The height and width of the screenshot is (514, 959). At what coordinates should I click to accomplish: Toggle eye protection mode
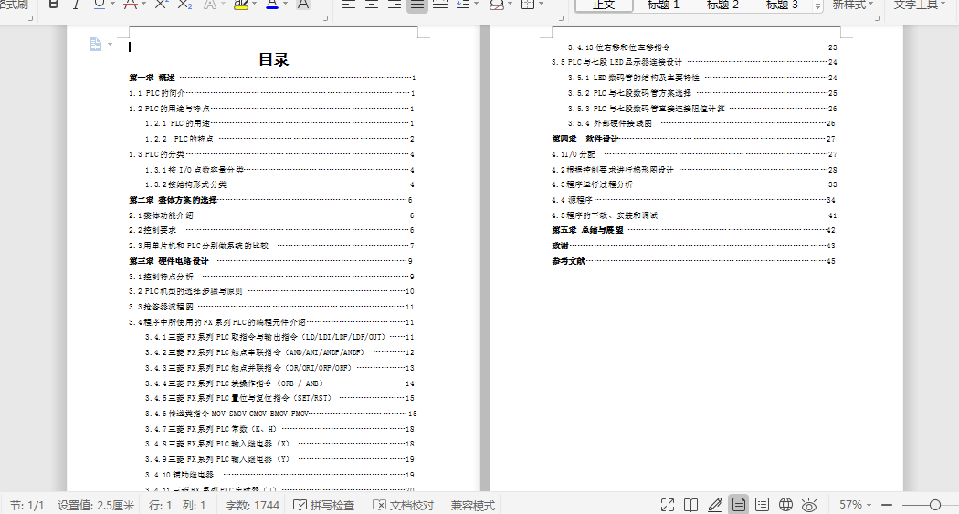809,505
